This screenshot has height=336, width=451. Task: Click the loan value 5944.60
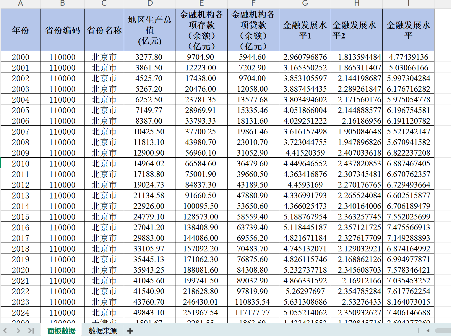[253, 57]
